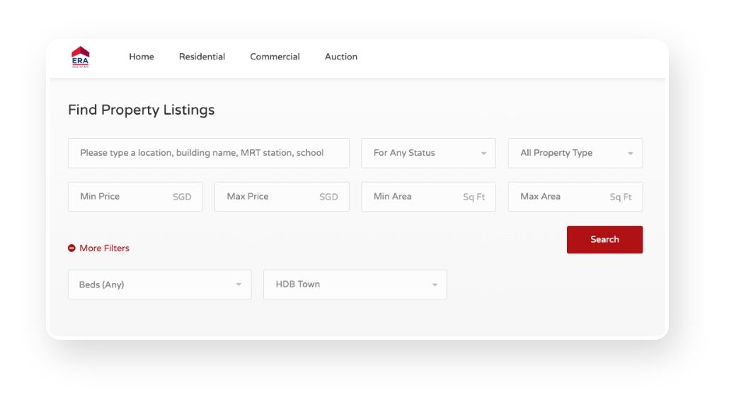Click the Find Property Listings heading

click(x=142, y=110)
